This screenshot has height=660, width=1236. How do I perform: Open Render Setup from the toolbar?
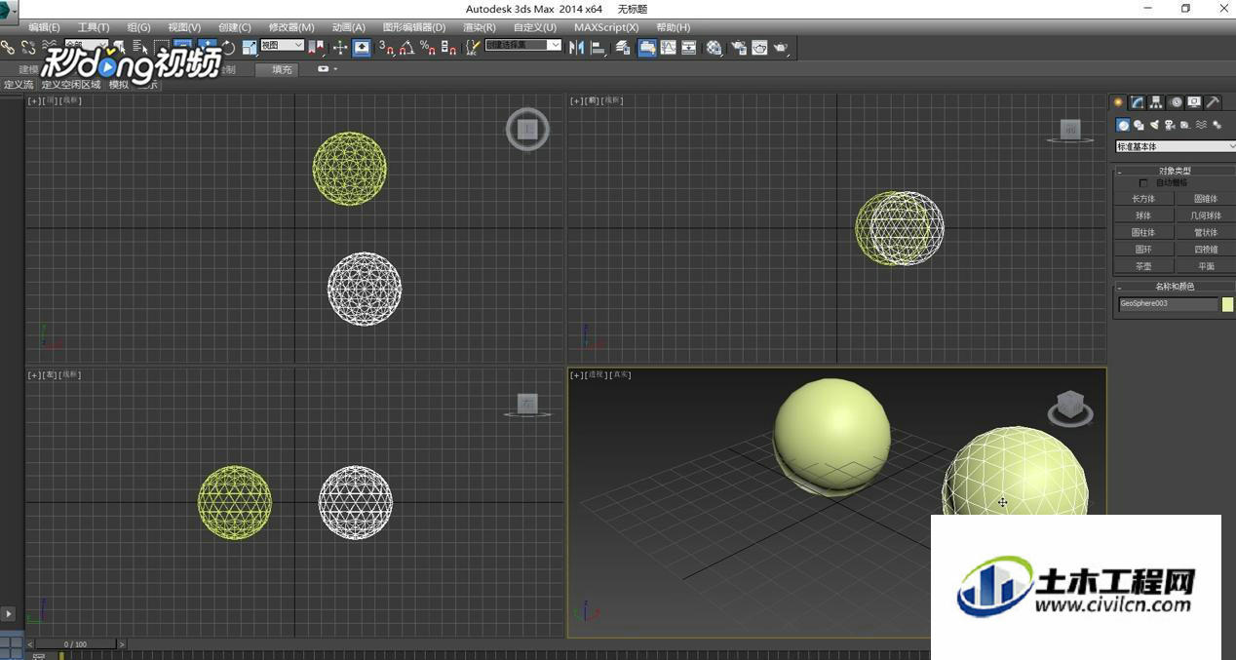(738, 47)
